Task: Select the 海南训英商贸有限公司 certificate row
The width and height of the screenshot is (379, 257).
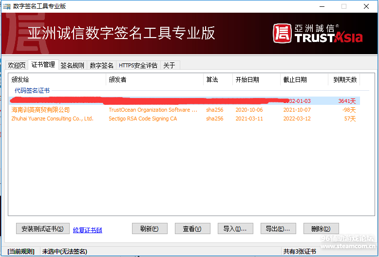Action: [x=40, y=110]
